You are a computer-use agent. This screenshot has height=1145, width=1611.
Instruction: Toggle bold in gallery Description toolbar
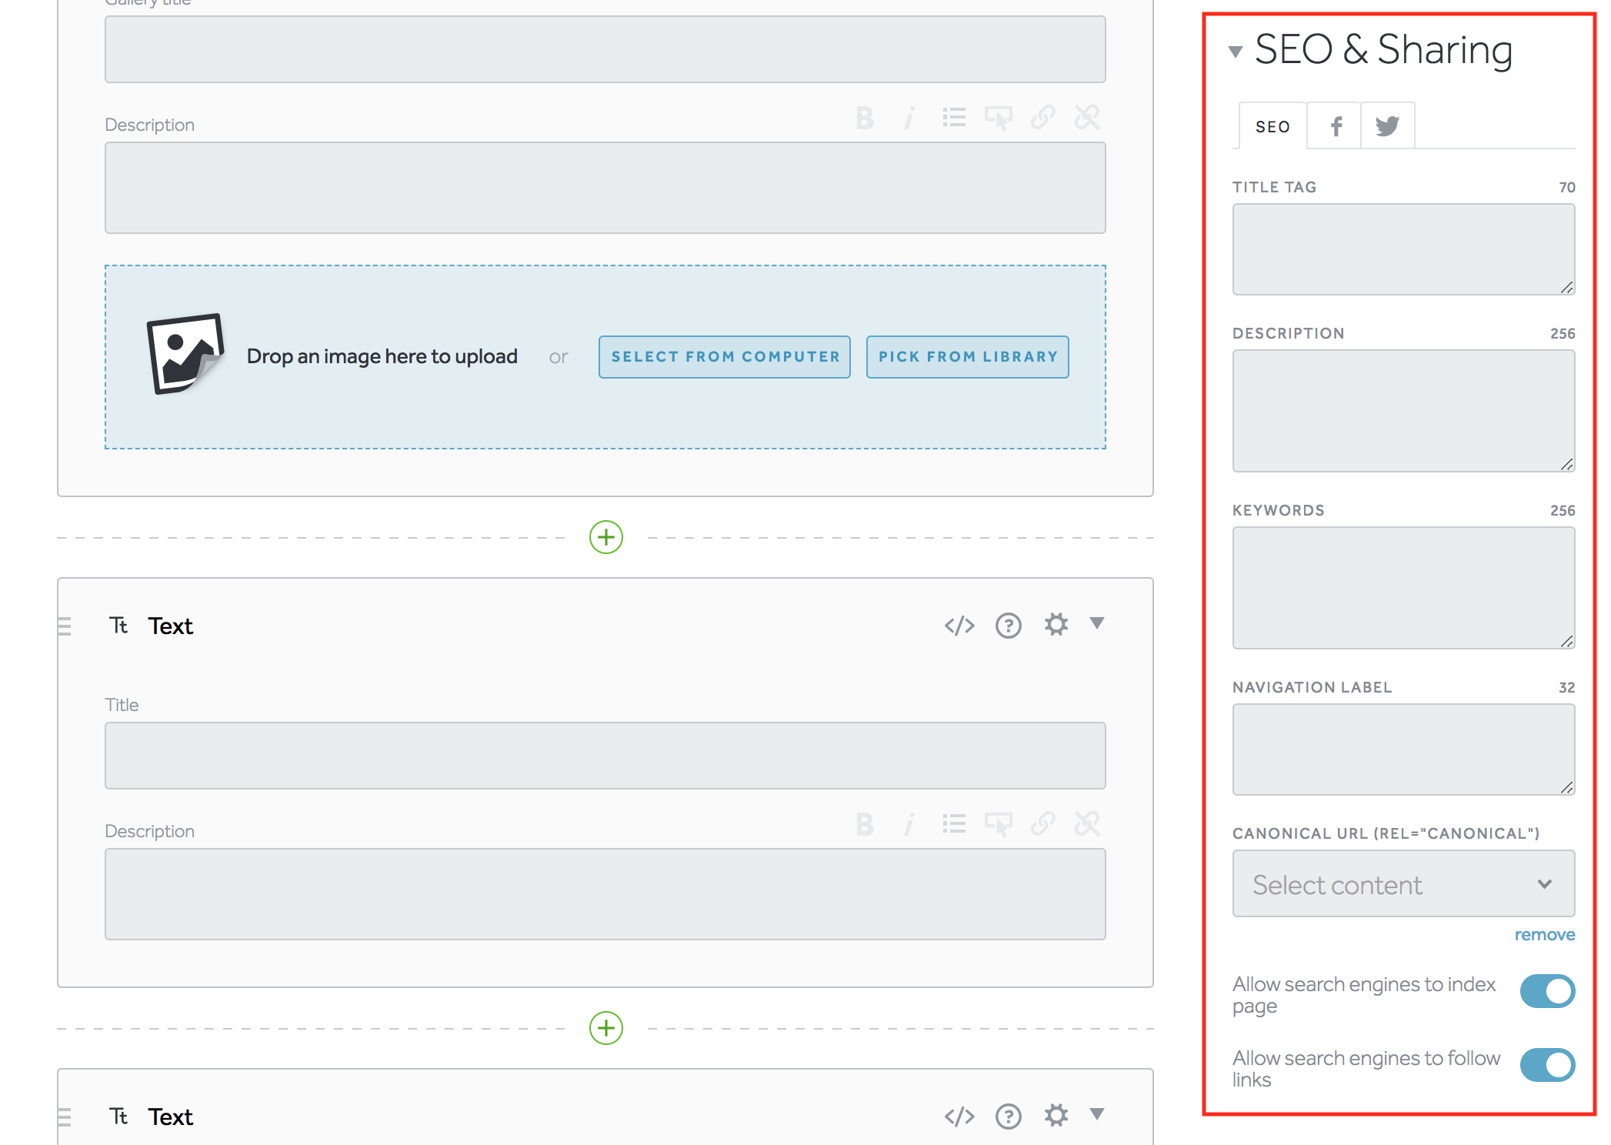coord(865,118)
